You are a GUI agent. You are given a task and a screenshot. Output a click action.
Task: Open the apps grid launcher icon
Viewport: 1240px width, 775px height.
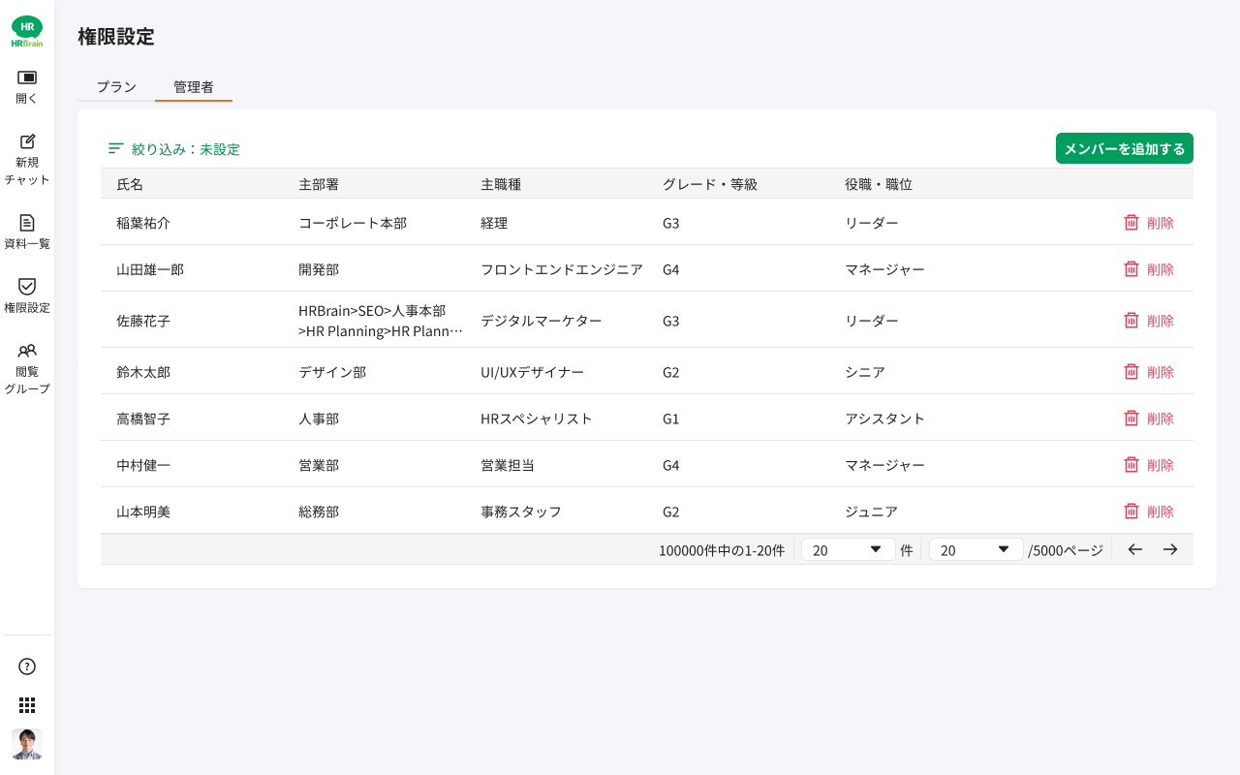(27, 705)
